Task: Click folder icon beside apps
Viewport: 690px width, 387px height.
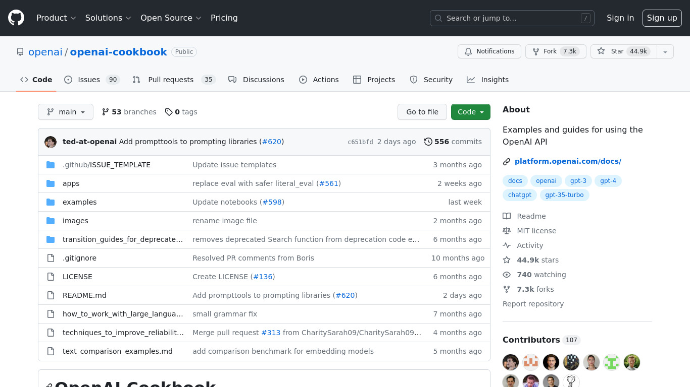Action: 51,183
